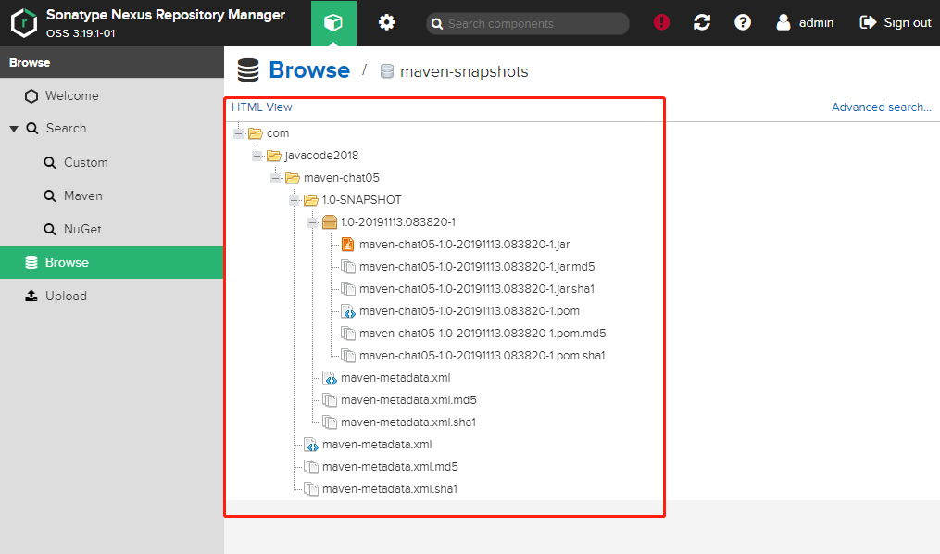Viewport: 940px width, 554px height.
Task: Click the Welcome hexagon icon in sidebar
Action: coord(31,96)
